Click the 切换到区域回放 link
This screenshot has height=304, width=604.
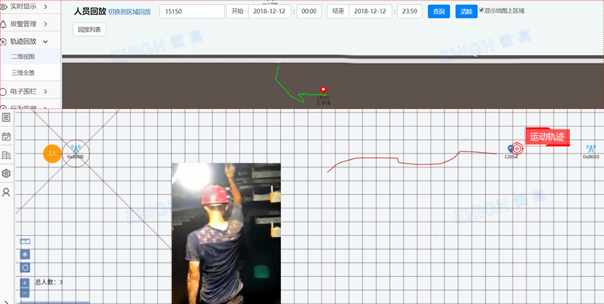coord(129,12)
